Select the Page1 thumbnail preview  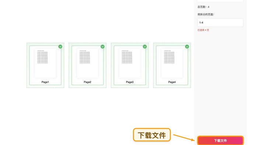click(x=45, y=63)
